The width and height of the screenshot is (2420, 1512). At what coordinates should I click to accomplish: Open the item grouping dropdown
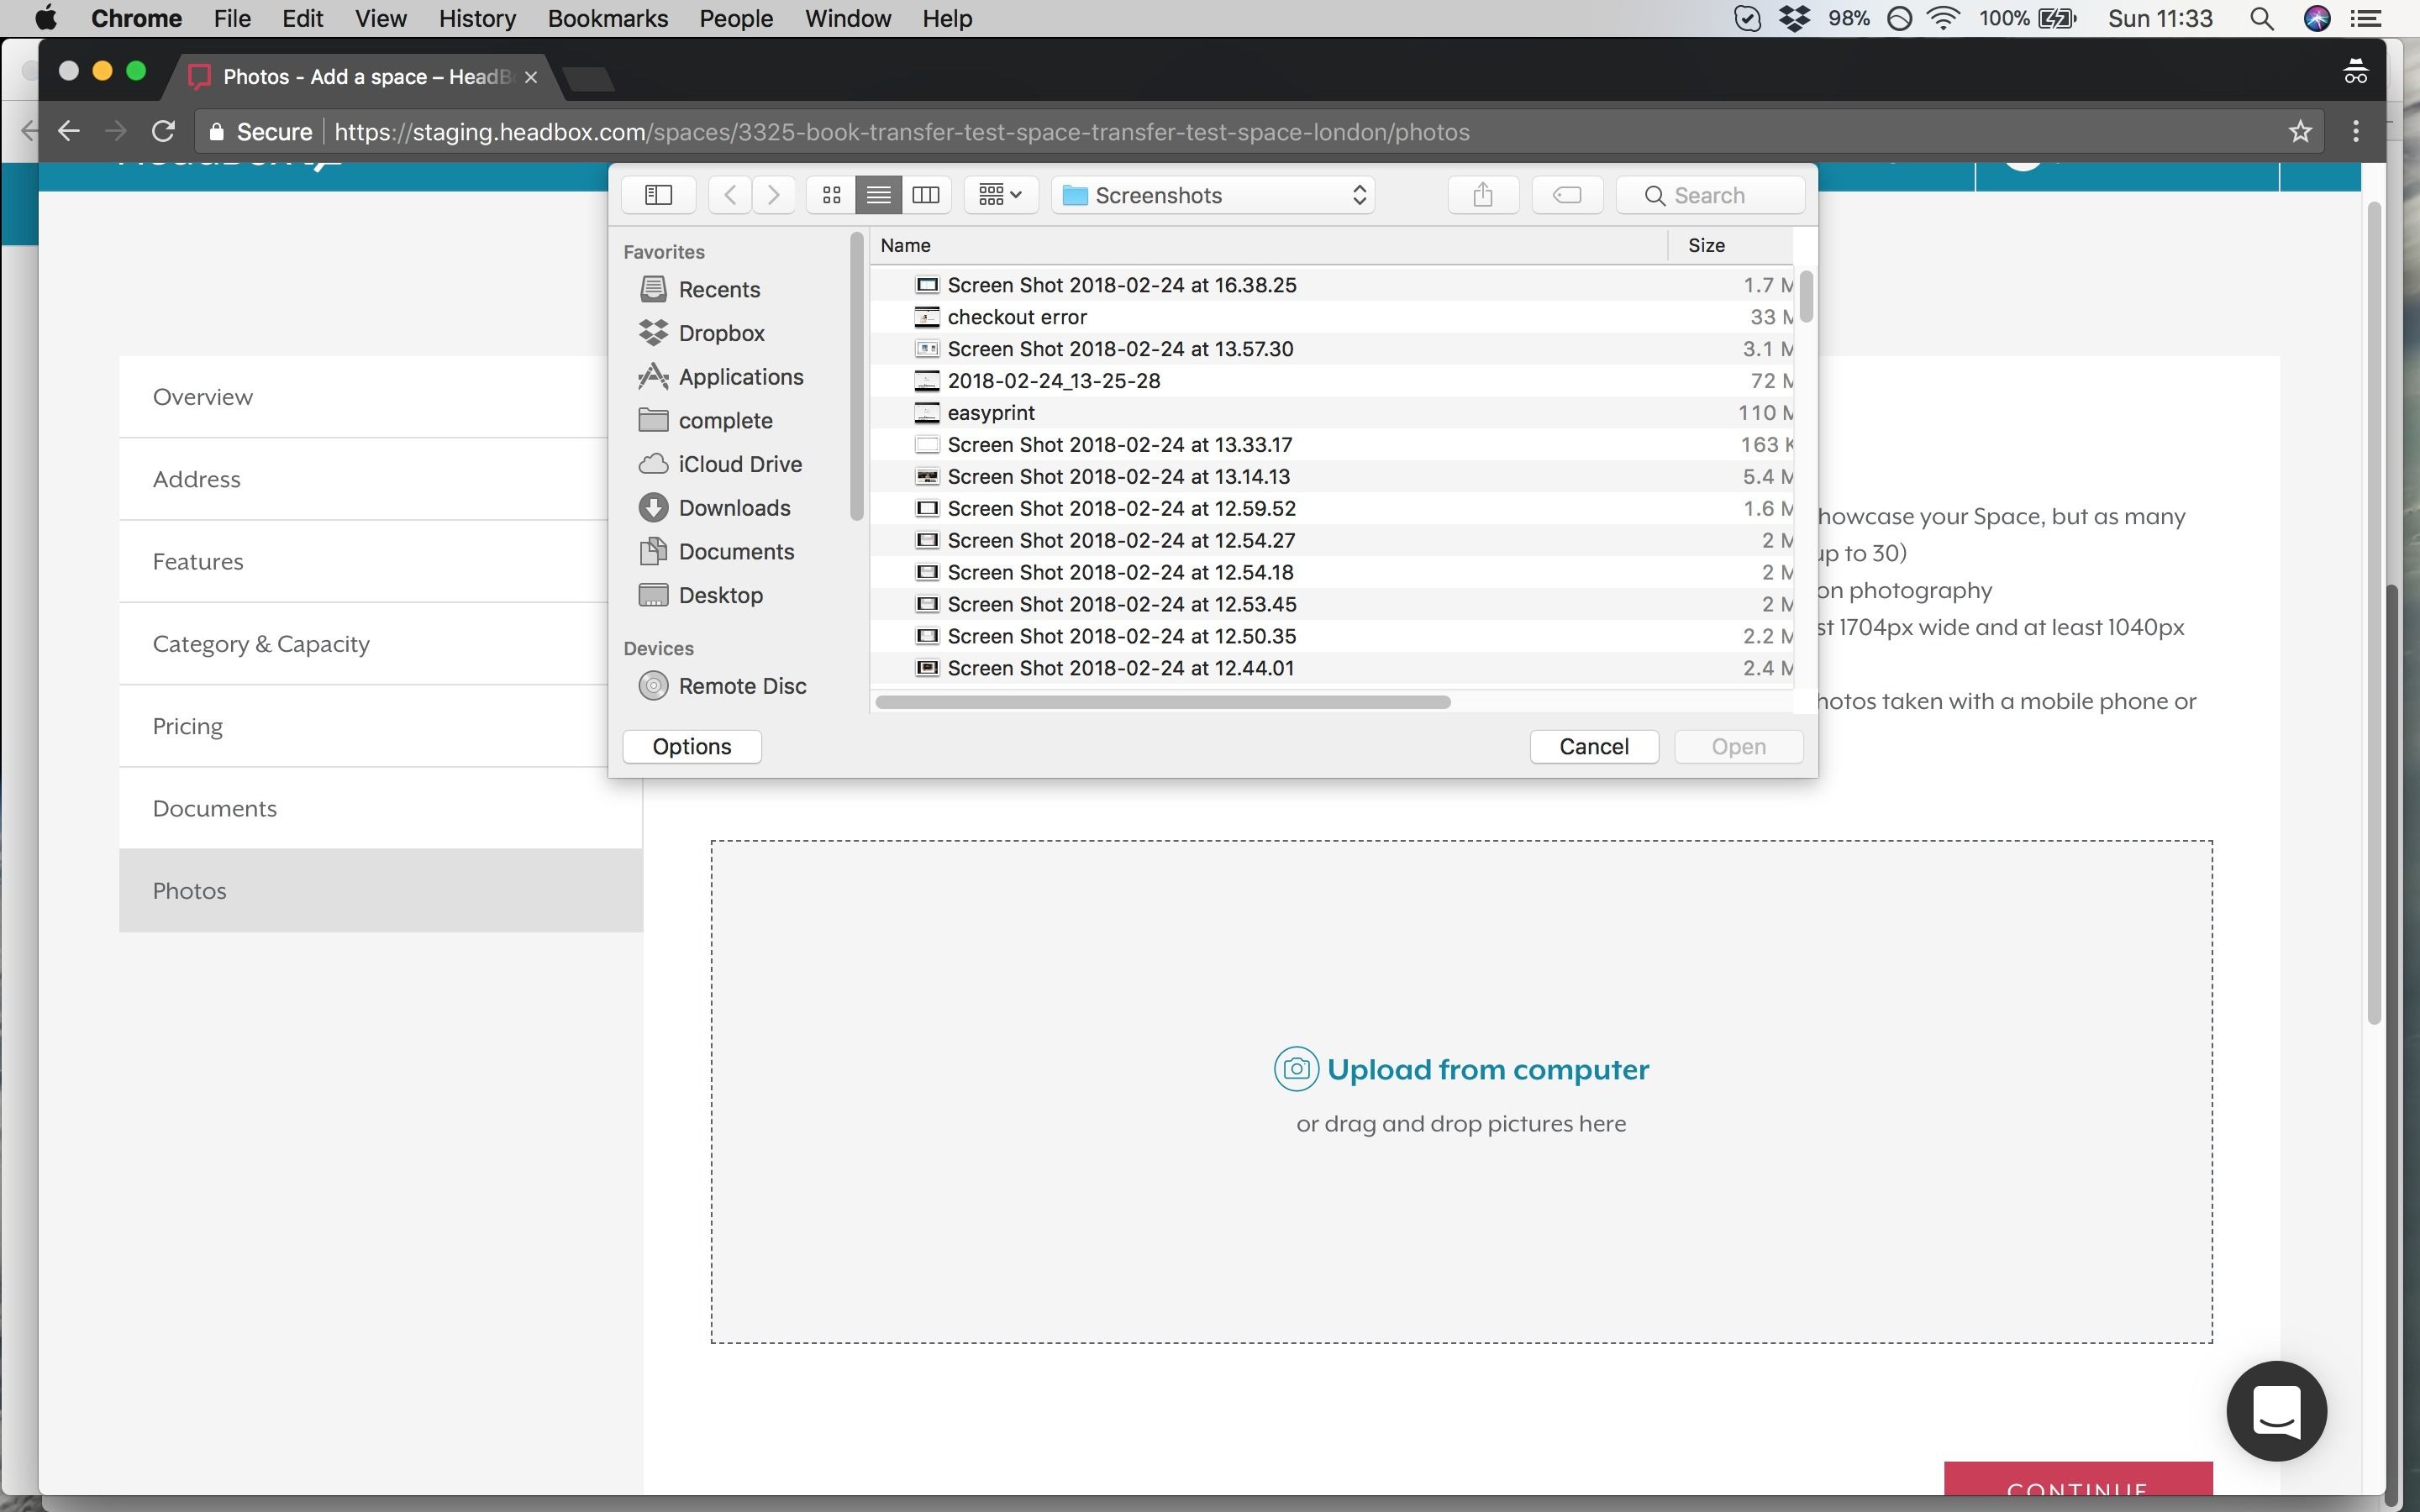point(999,195)
